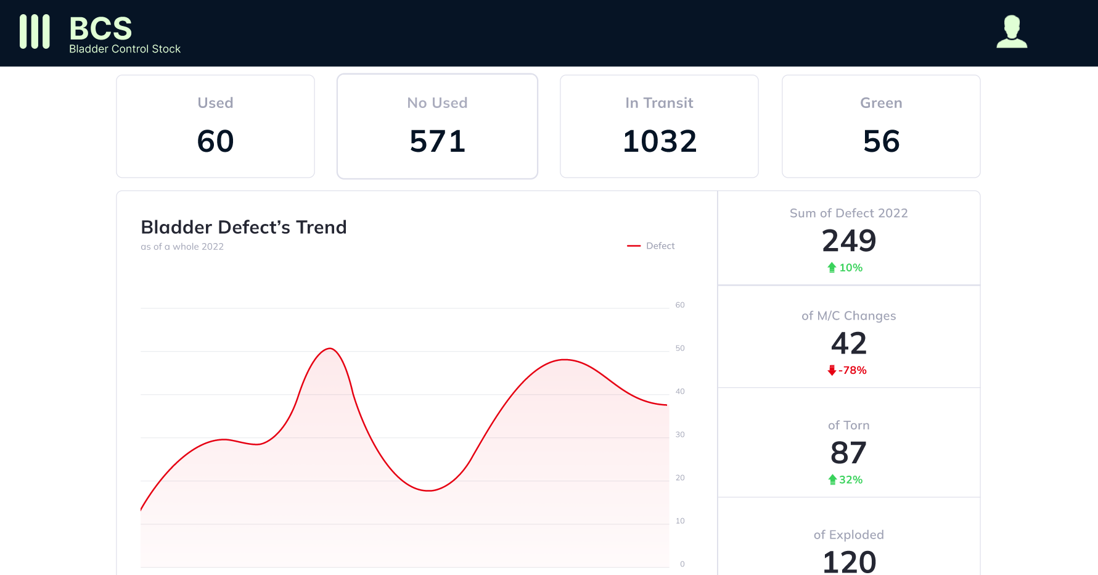
Task: Click the 'of M/C Changes' label
Action: [849, 316]
